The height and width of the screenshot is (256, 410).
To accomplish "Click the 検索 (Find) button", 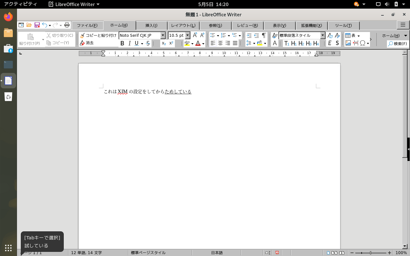I will (398, 44).
